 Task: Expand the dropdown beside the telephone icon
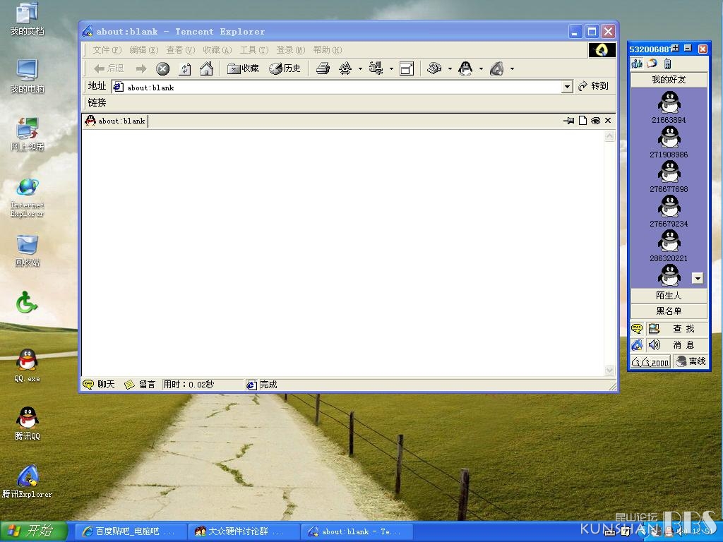450,69
